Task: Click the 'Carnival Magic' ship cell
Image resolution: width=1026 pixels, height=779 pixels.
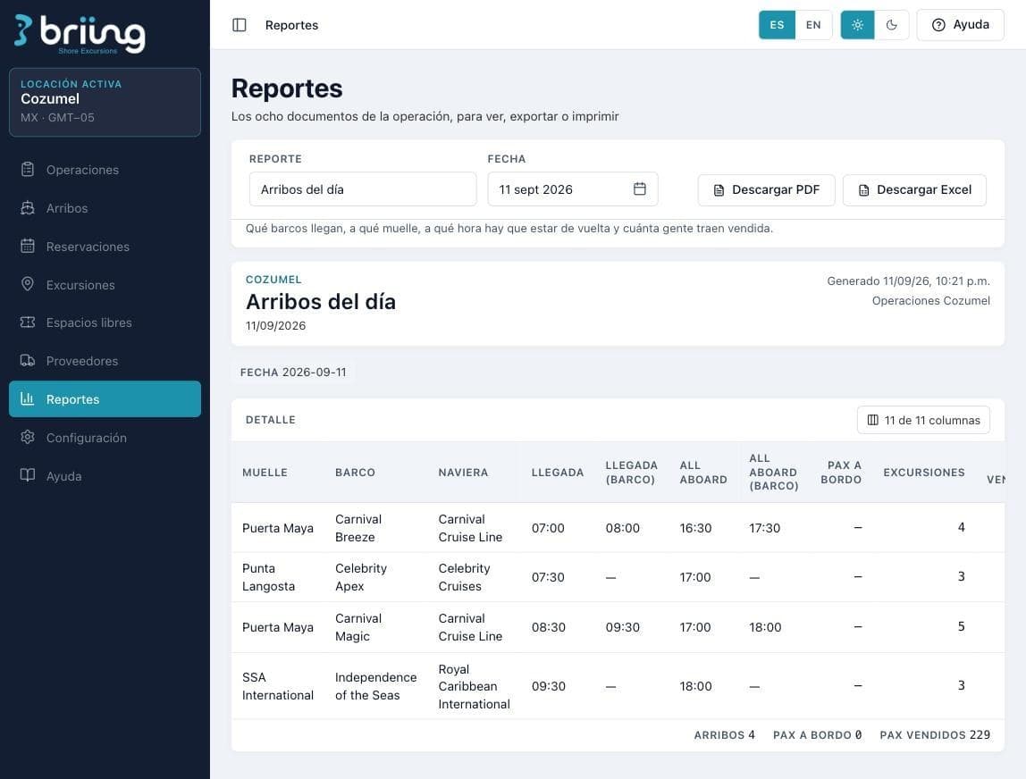Action: click(358, 626)
